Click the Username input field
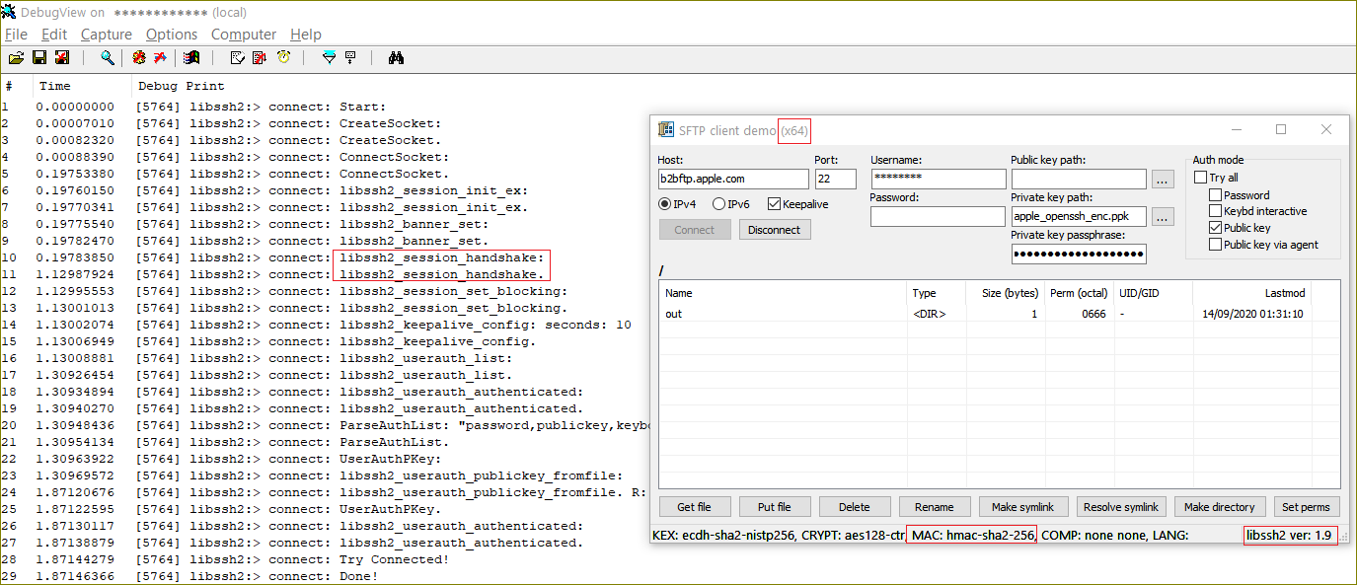This screenshot has height=585, width=1357. click(x=937, y=180)
